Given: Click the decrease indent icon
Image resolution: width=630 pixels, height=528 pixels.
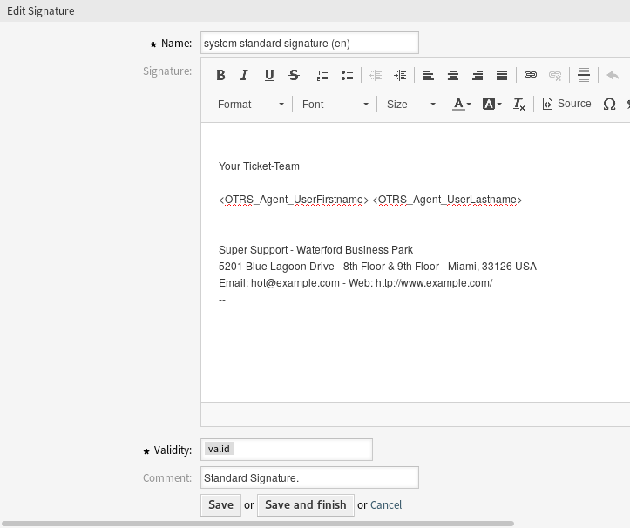Looking at the screenshot, I should point(376,75).
